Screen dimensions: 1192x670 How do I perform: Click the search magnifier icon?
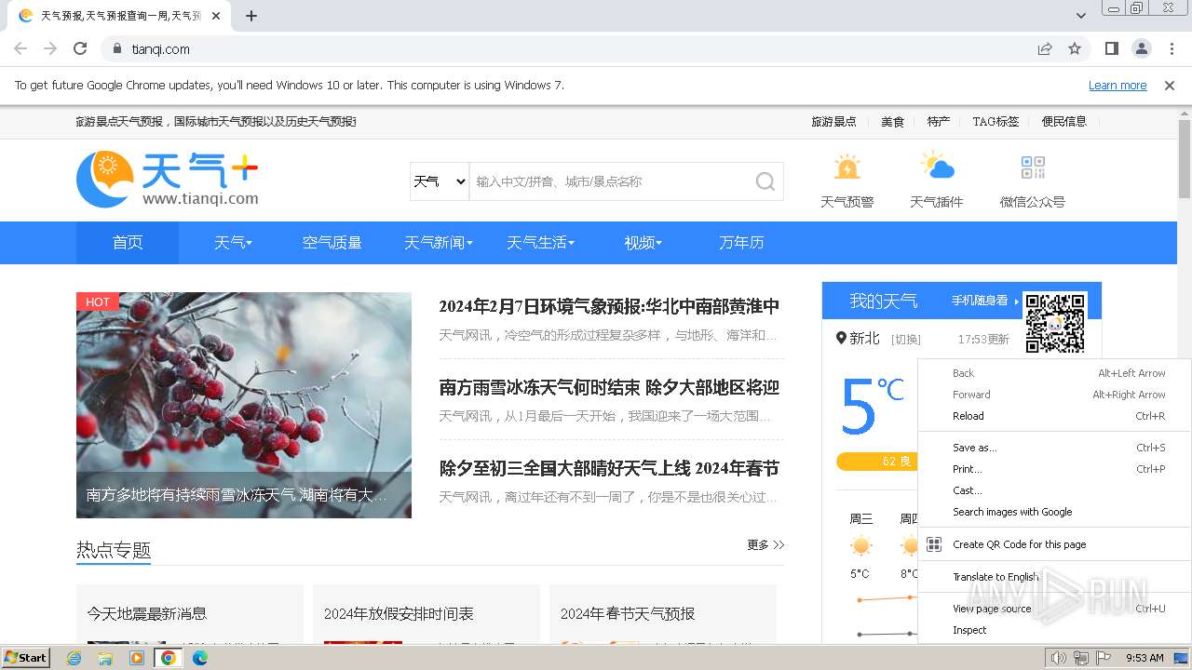tap(765, 181)
